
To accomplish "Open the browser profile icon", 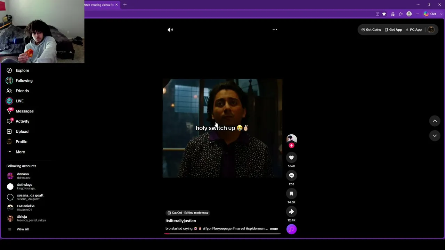I will click(409, 14).
